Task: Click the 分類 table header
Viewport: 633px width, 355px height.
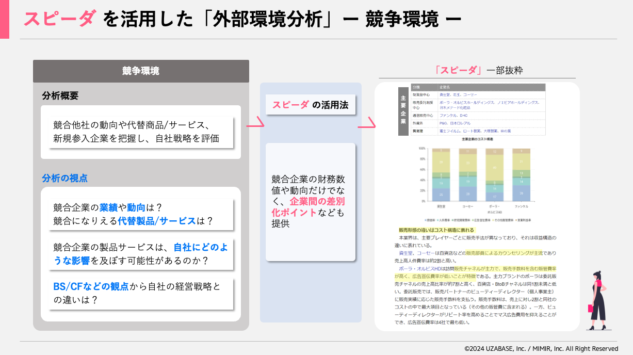Action: [x=424, y=87]
